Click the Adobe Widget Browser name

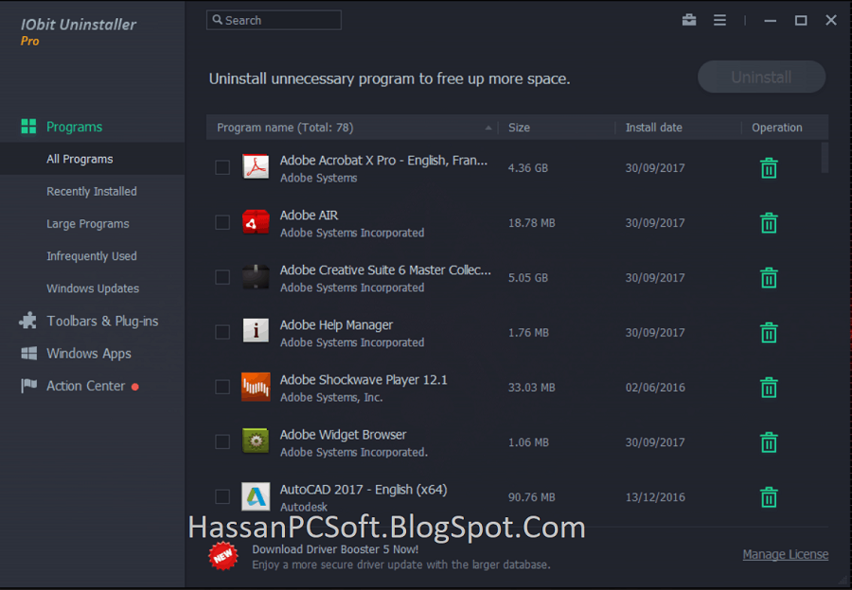pyautogui.click(x=343, y=434)
